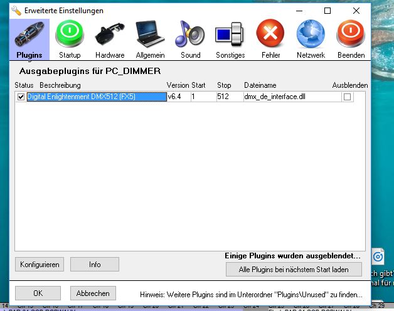Click Alle Plugins bei nächstem Start laden
The image size is (394, 311).
coord(294,270)
